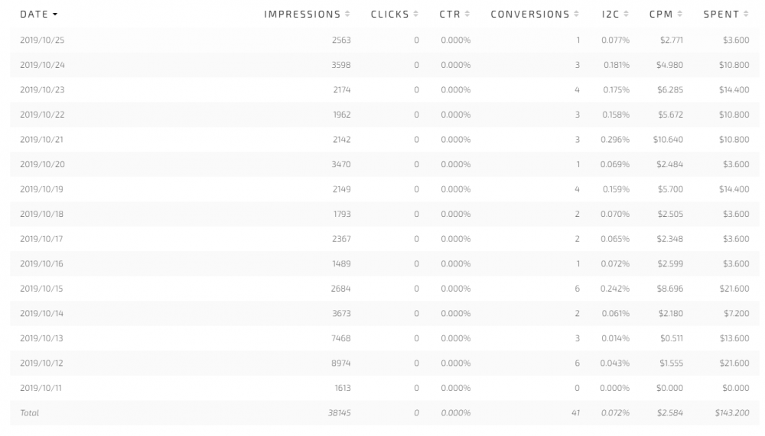Click the Impressions column header text

302,15
